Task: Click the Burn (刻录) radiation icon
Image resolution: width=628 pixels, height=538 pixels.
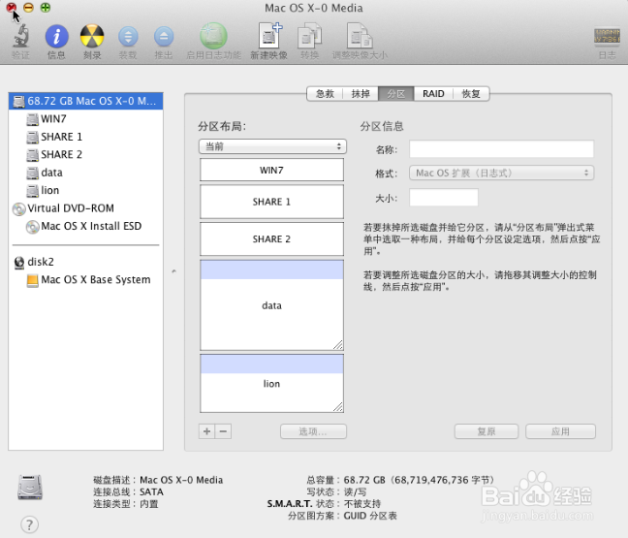Action: coord(92,36)
